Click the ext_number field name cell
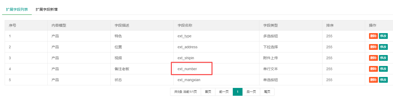This screenshot has width=393, height=108. coord(187,69)
